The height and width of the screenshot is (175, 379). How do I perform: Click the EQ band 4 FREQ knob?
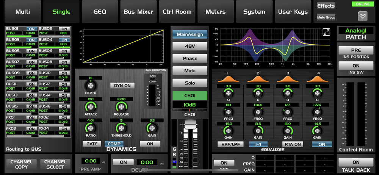317,112
